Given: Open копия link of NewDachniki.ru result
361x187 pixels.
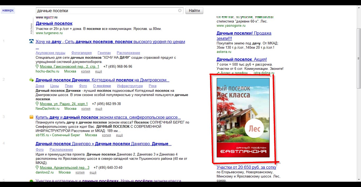Looking at the screenshot, I should (86, 109).
